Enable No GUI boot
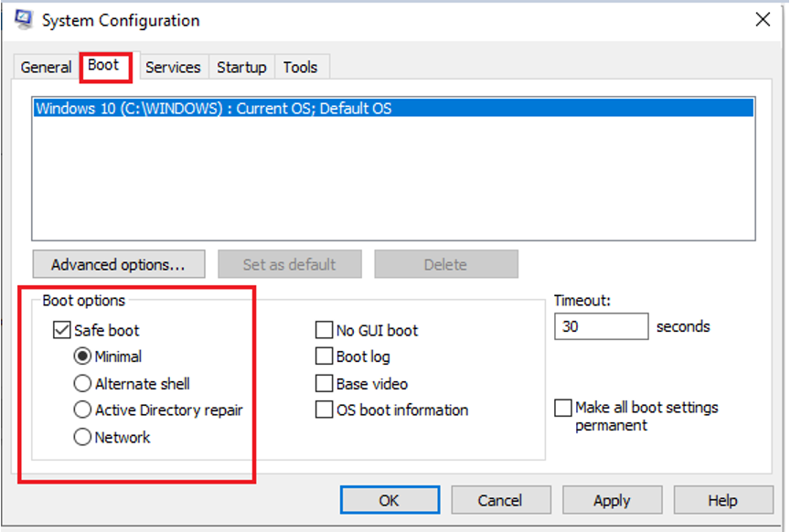The width and height of the screenshot is (790, 532). pos(324,331)
